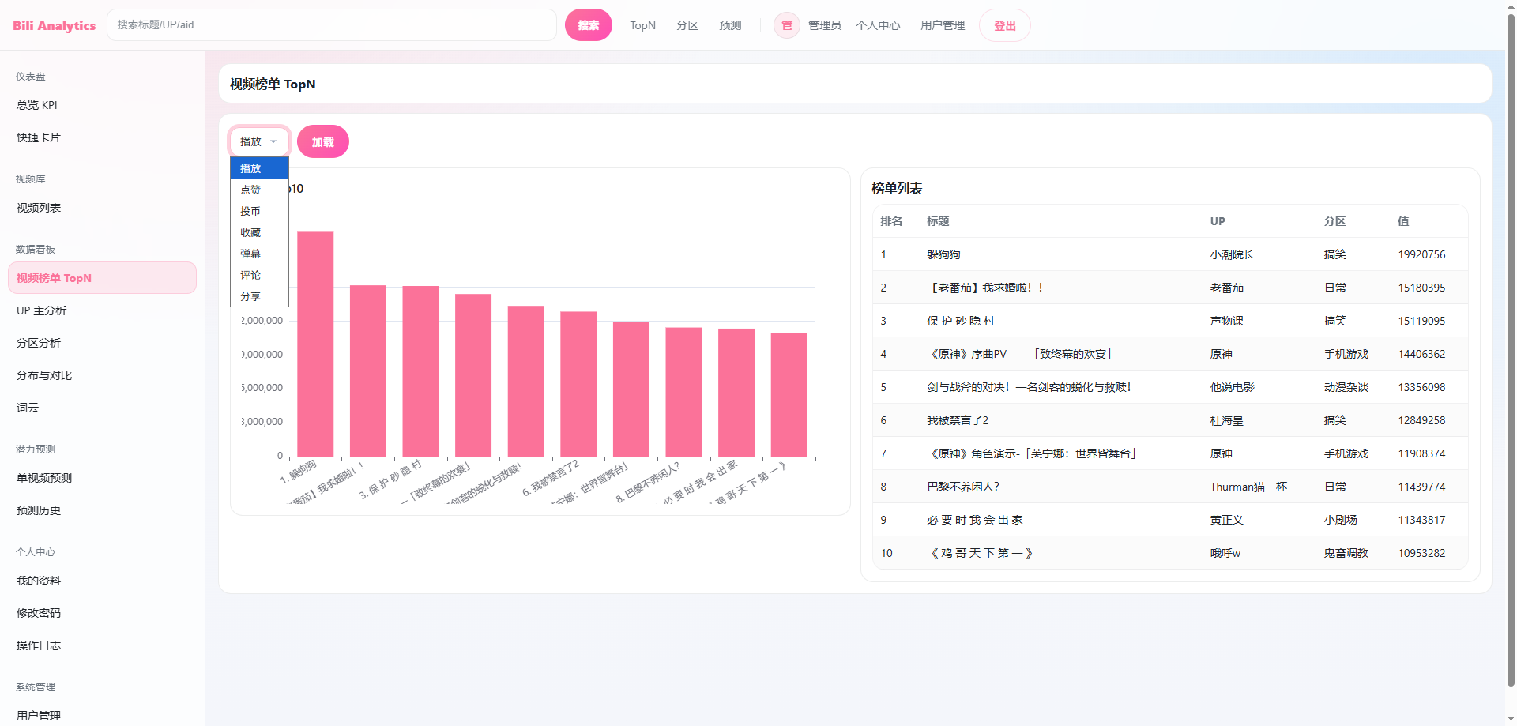
Task: Navigate to UP 主分析 sidebar item
Action: point(42,310)
